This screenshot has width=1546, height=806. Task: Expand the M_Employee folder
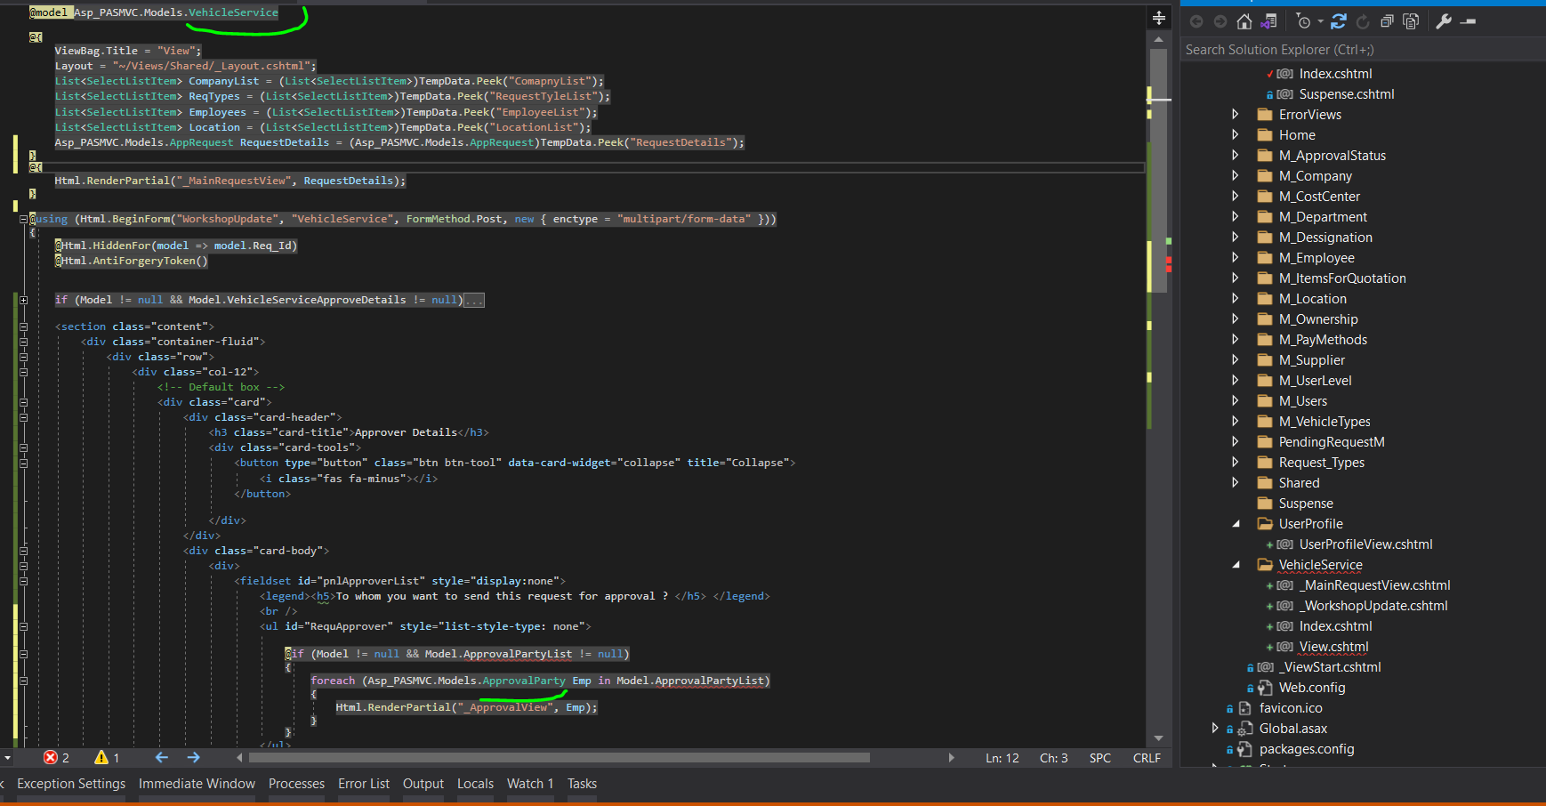click(1235, 258)
